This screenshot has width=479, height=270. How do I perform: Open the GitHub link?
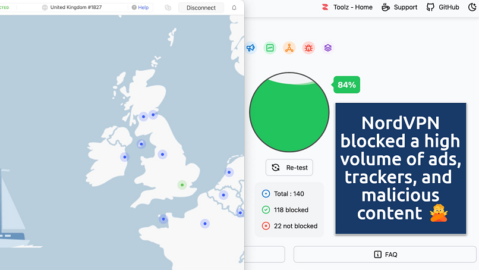click(x=443, y=7)
